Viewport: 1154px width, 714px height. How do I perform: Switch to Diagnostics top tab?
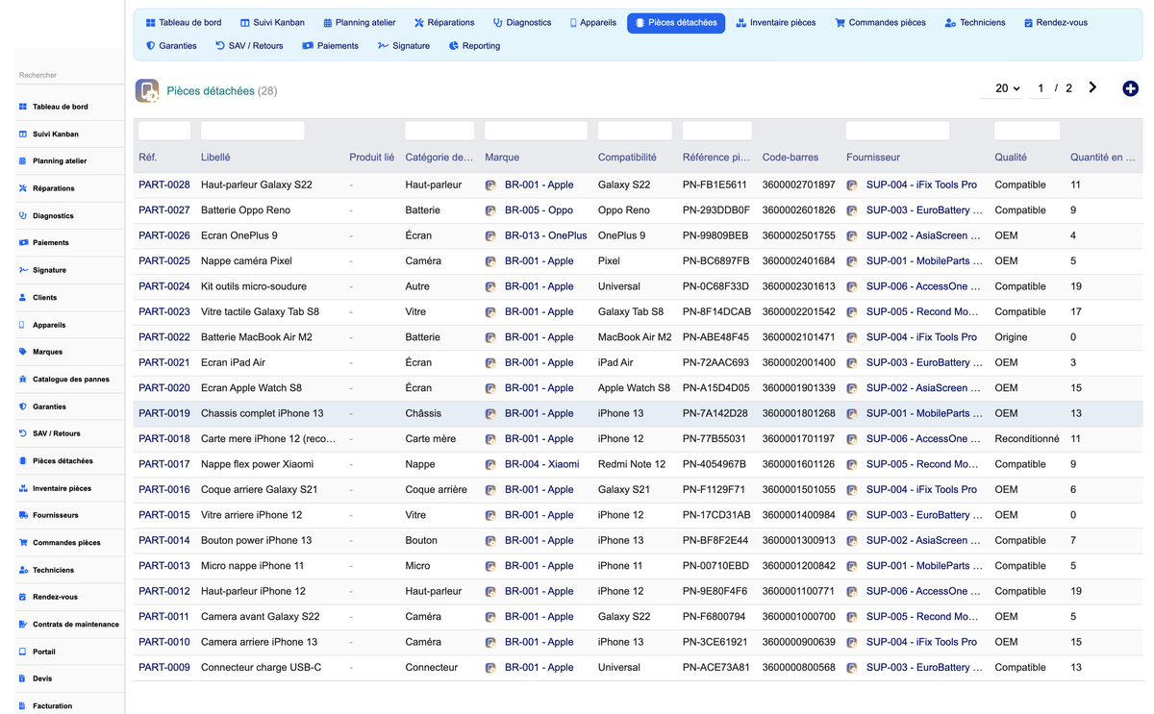pyautogui.click(x=522, y=22)
